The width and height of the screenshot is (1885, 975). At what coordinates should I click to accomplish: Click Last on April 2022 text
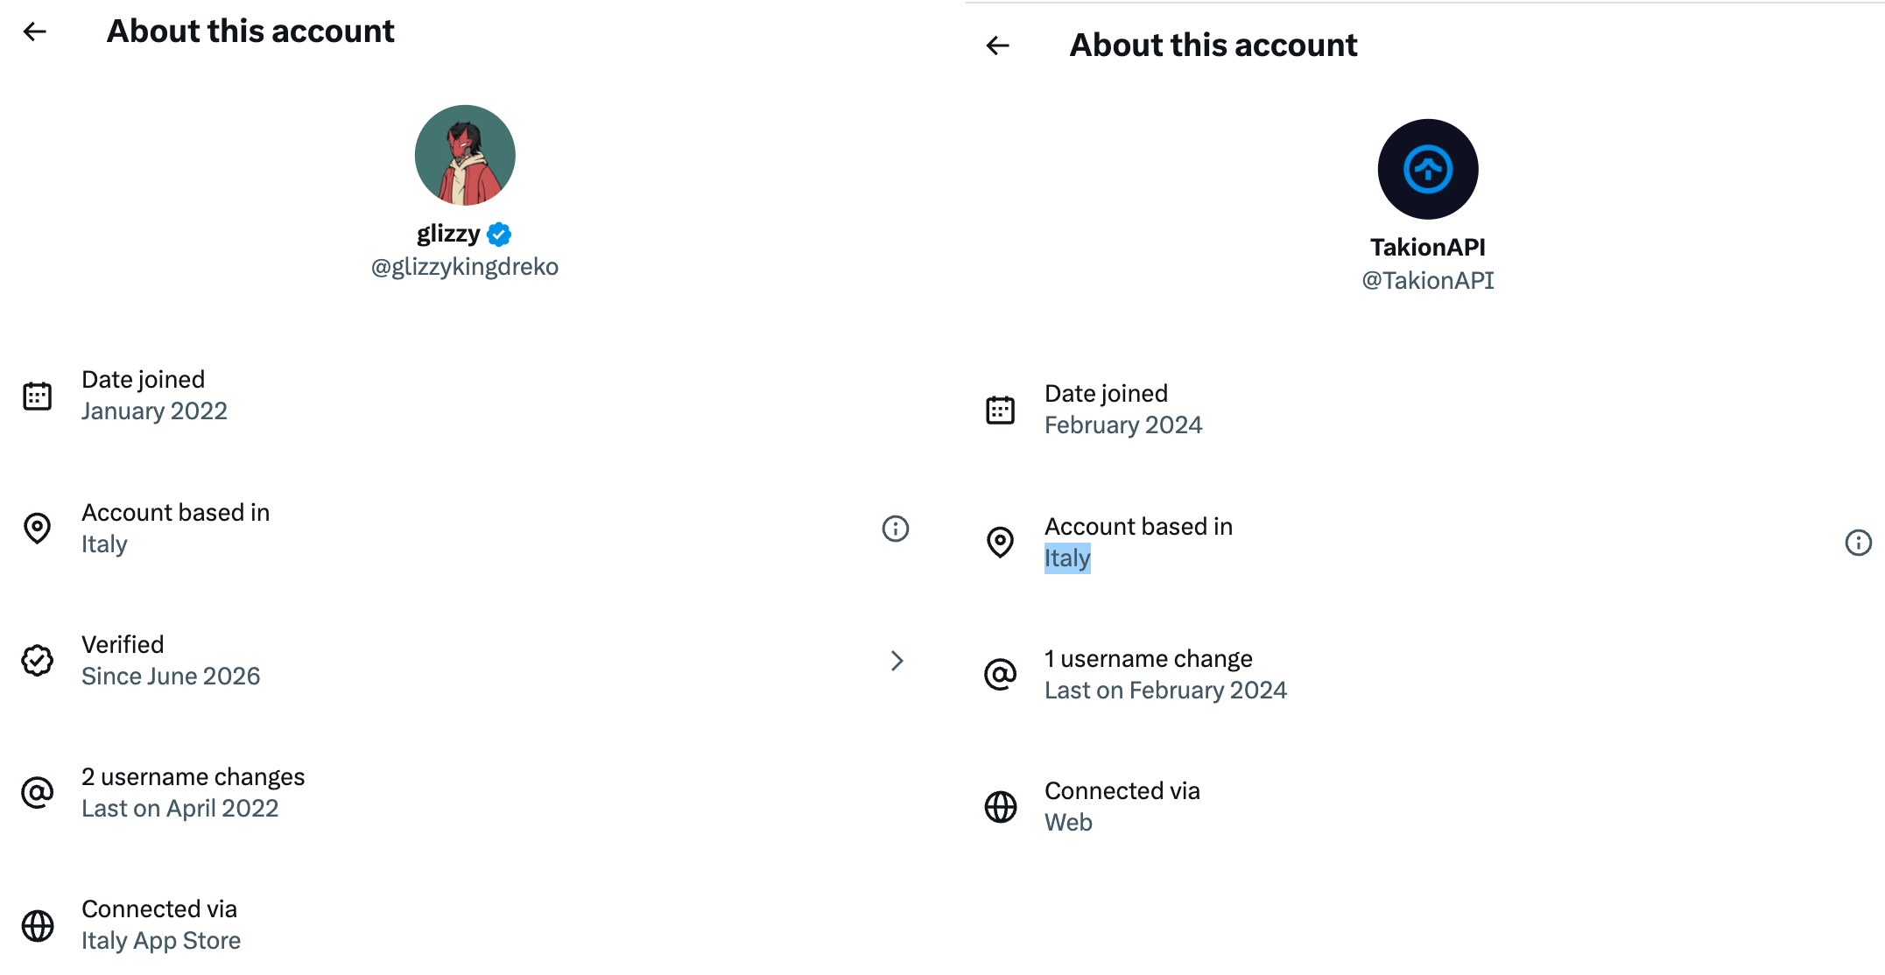point(179,809)
